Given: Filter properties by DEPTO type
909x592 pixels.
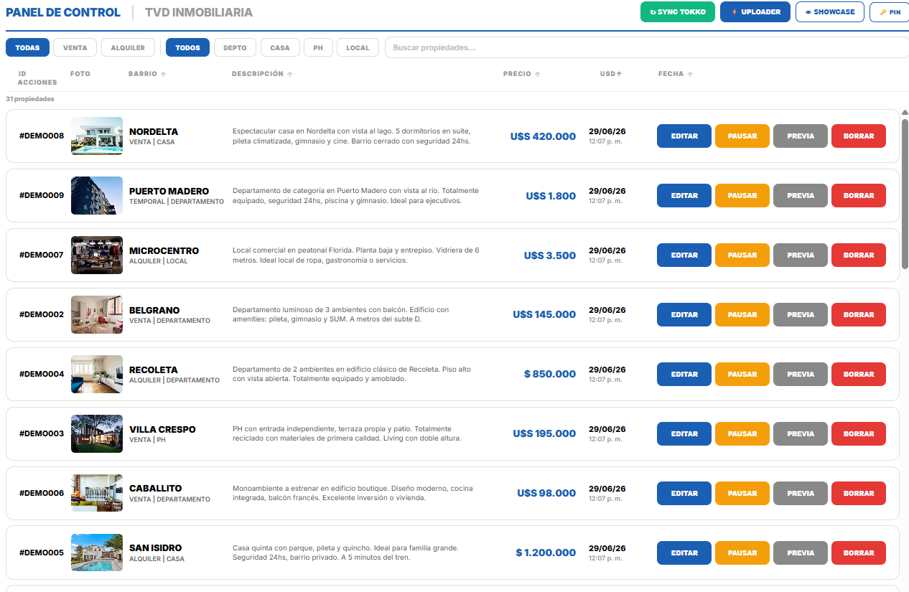Looking at the screenshot, I should pos(235,47).
